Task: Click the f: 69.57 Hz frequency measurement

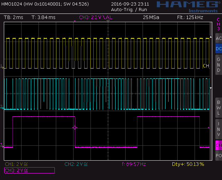Action: point(134,164)
